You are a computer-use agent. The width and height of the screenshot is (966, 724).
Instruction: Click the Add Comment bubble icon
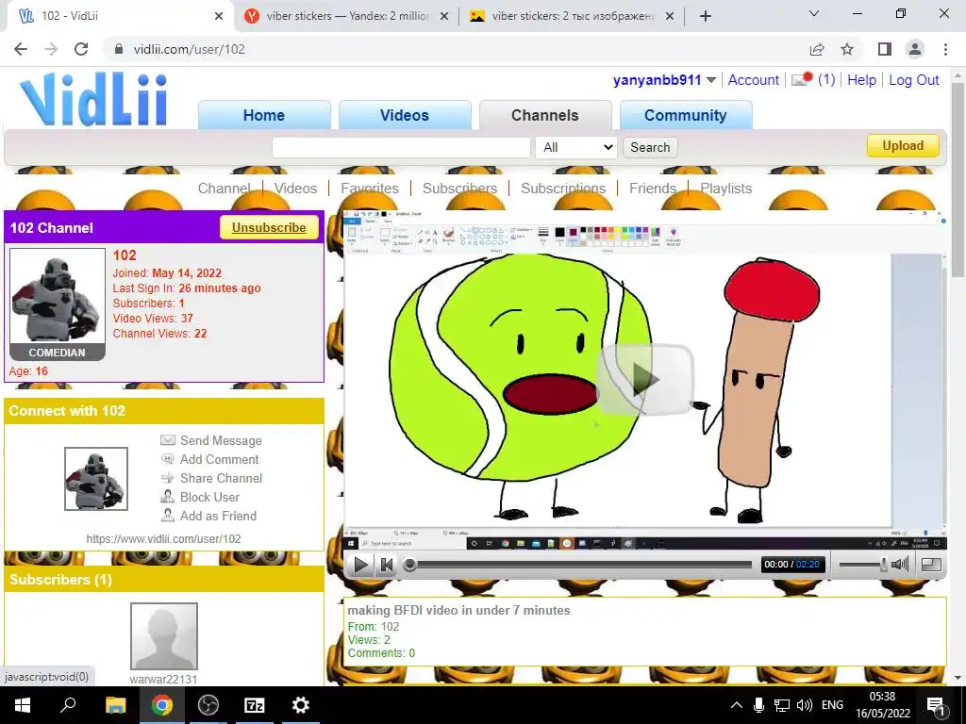click(x=168, y=459)
